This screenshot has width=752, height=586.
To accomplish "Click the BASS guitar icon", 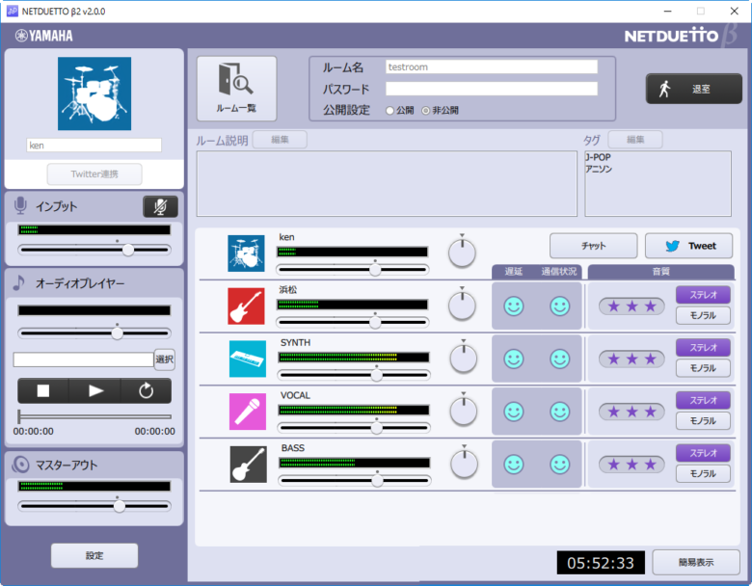I will pos(249,465).
